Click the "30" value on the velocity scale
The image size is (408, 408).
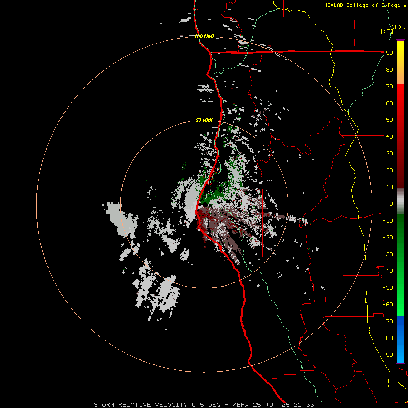pyautogui.click(x=389, y=154)
